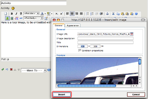Click the height field showing 300
148x99 pixels.
(95, 46)
